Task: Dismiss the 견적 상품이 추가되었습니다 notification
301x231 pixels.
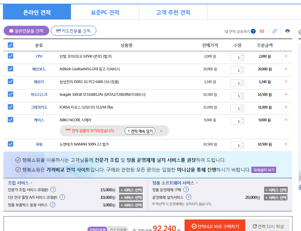Action: point(161,131)
